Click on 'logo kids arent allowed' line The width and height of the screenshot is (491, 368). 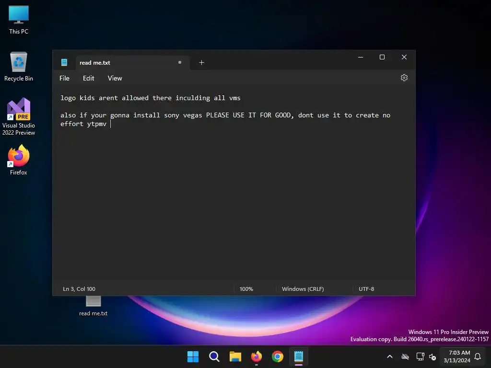point(150,98)
